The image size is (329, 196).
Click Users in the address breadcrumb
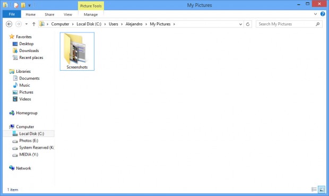tap(114, 24)
